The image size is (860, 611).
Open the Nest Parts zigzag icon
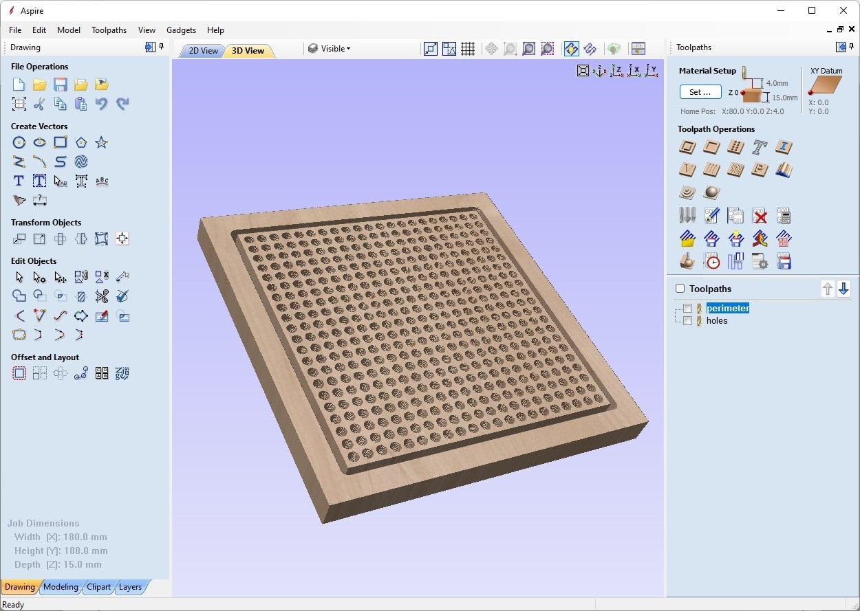tap(122, 373)
